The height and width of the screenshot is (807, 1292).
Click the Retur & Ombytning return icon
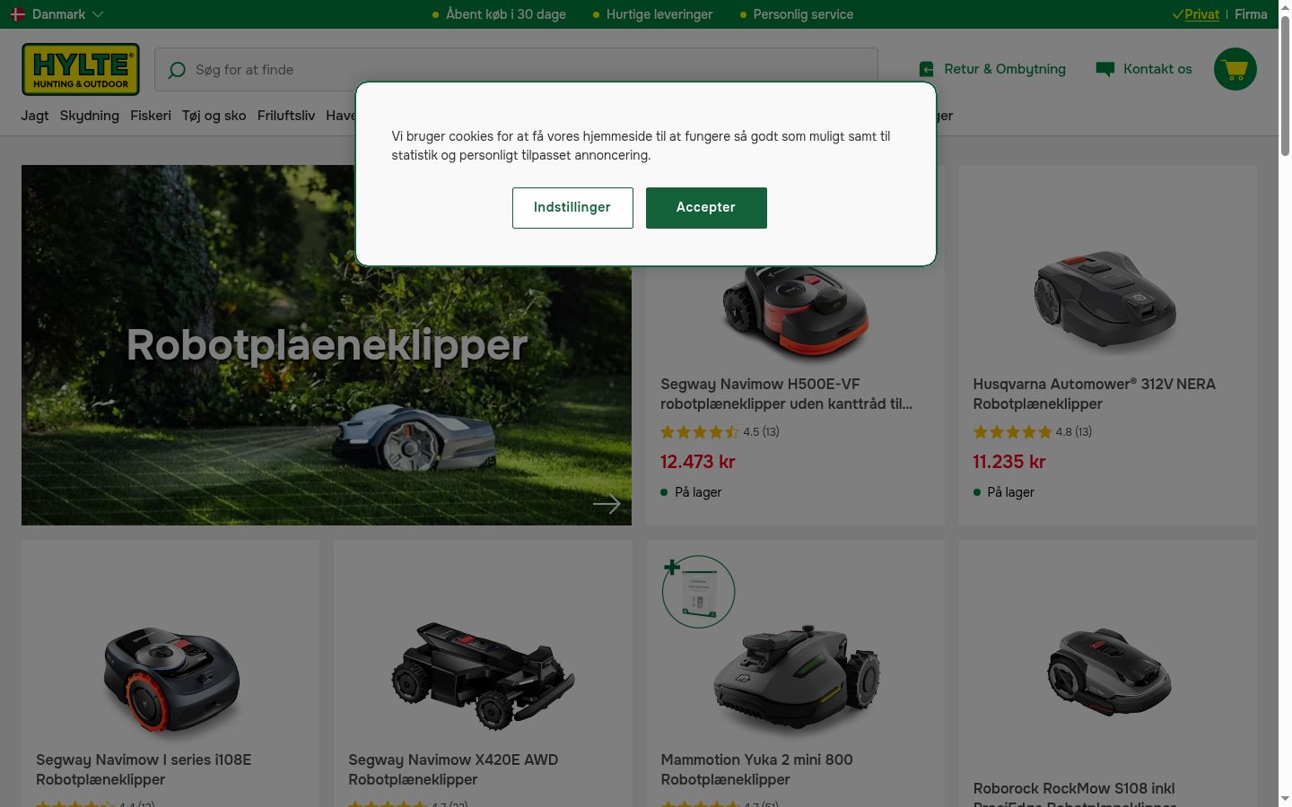pos(927,69)
